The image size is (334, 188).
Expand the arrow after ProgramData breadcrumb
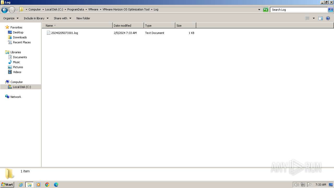tap(86, 10)
